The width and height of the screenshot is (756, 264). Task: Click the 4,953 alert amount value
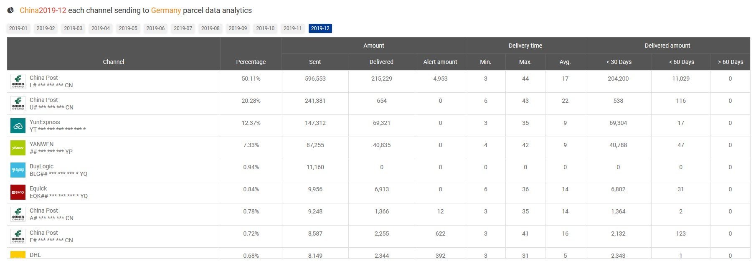[x=440, y=79]
